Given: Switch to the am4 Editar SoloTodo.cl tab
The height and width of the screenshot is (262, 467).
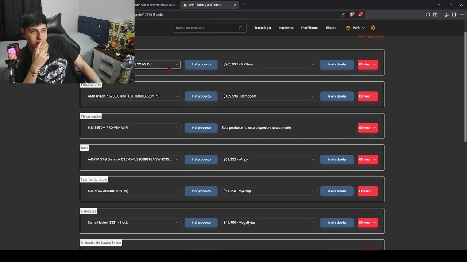Looking at the screenshot, I should (210, 5).
